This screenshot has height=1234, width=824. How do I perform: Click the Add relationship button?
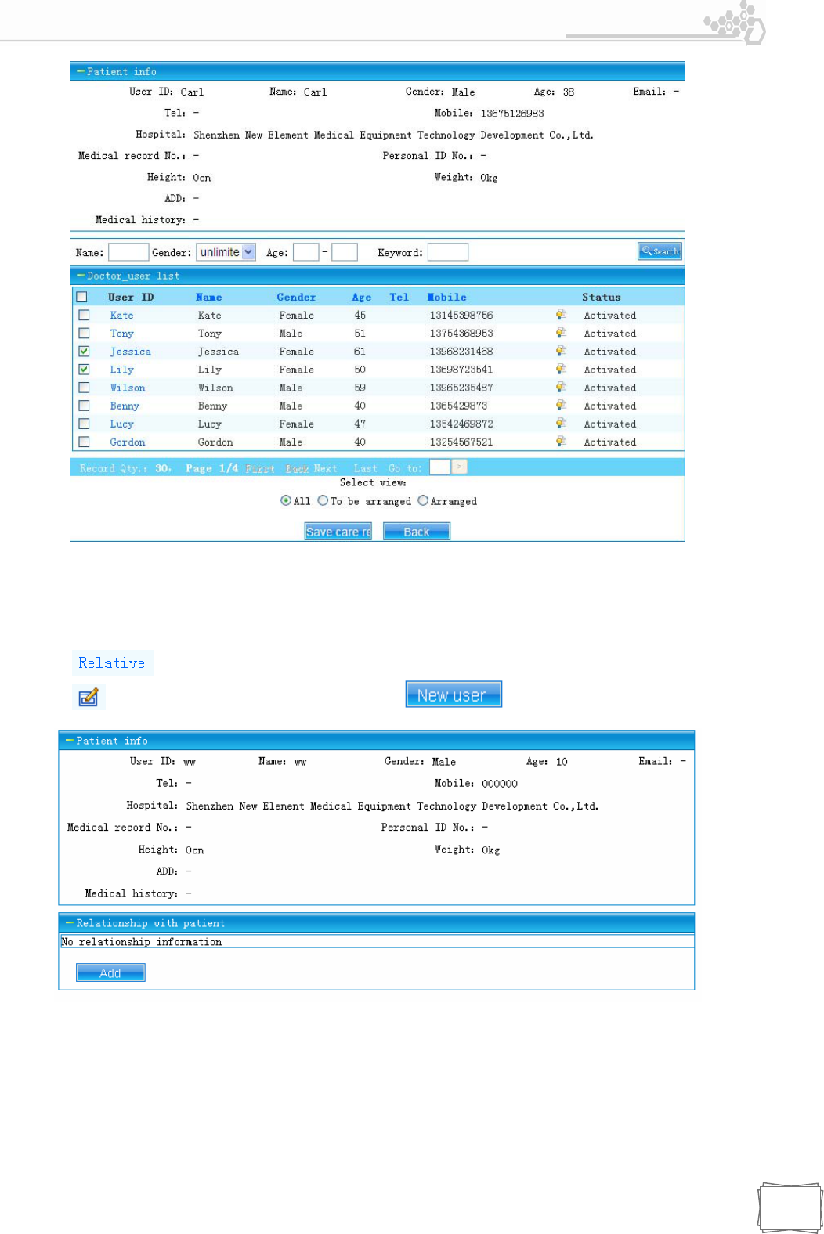tap(110, 972)
